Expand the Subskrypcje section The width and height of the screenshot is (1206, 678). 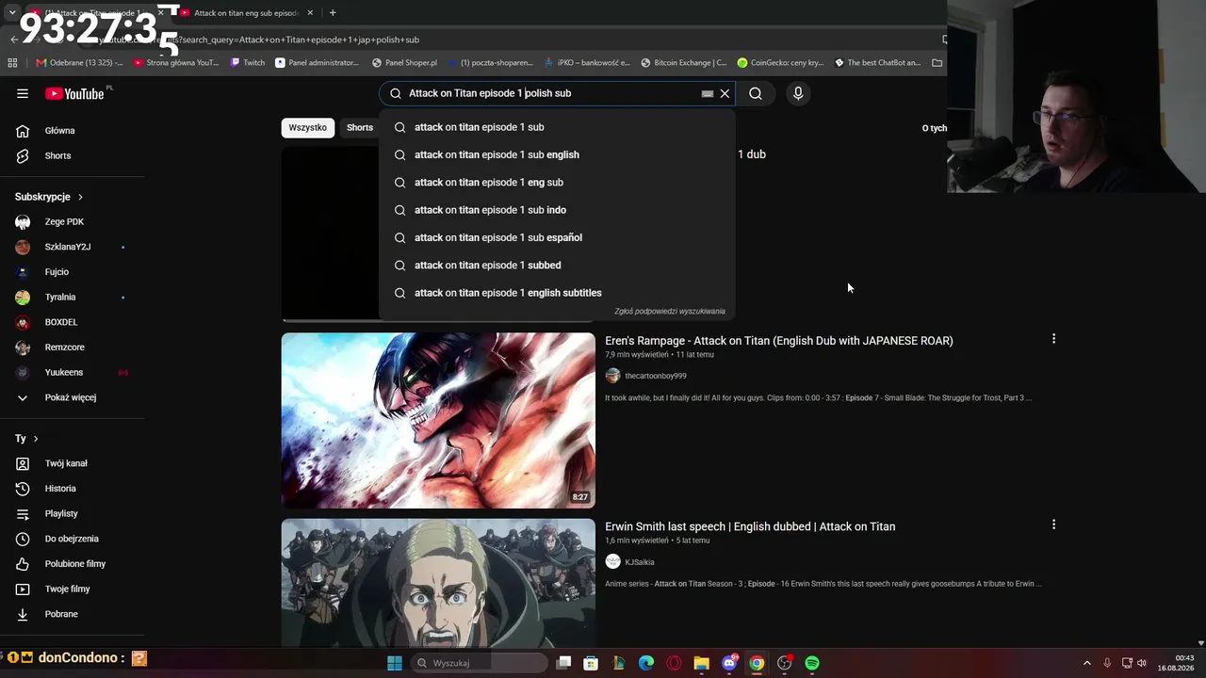click(49, 197)
